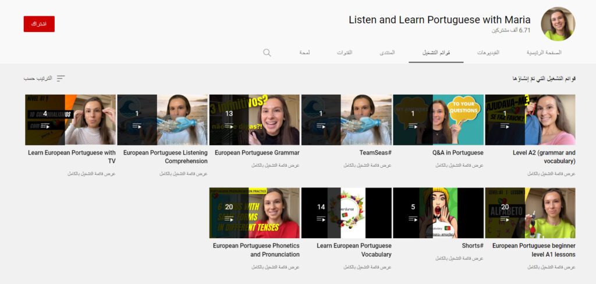The image size is (596, 284).
Task: View full playlist link under #TeamSeas
Action: pyautogui.click(x=367, y=166)
